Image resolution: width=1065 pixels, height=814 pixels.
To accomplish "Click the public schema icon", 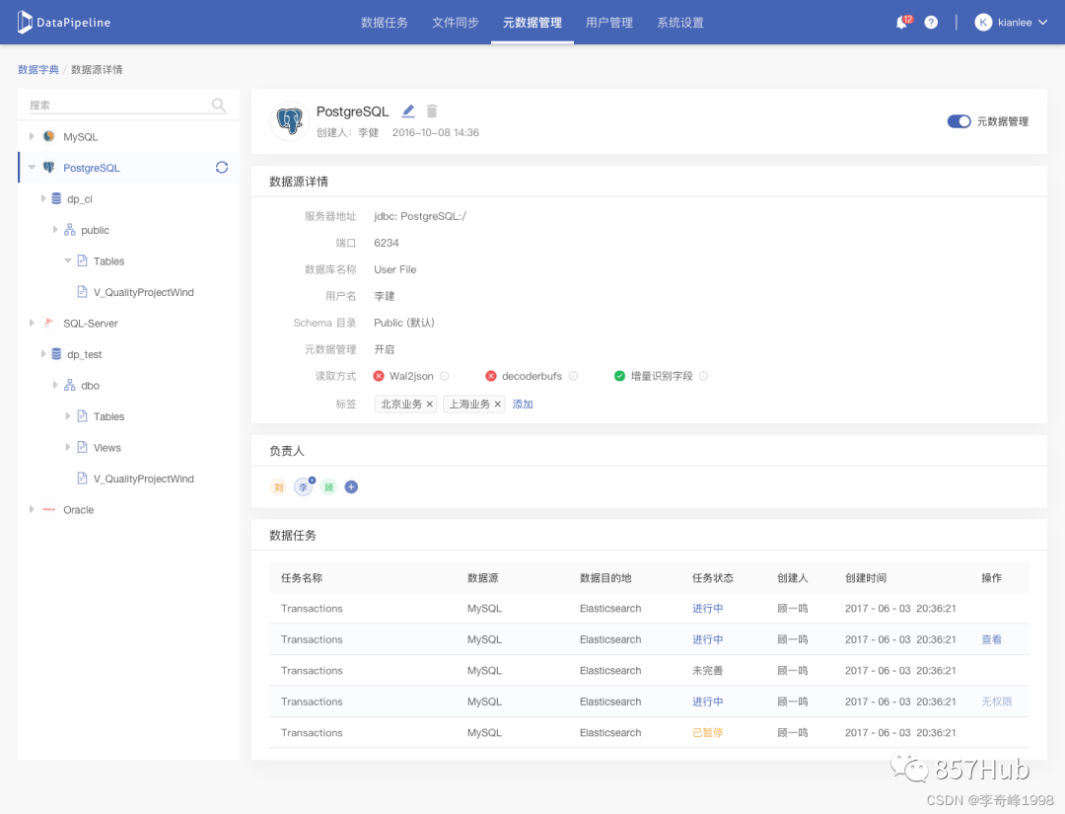I will (69, 230).
